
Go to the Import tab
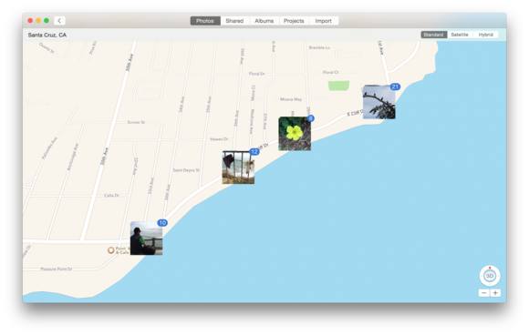(323, 21)
